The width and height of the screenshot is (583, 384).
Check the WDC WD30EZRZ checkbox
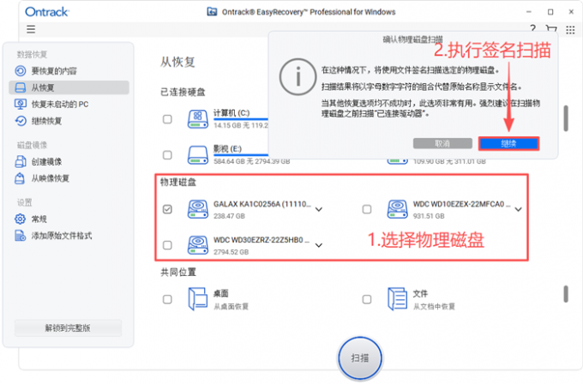click(167, 245)
